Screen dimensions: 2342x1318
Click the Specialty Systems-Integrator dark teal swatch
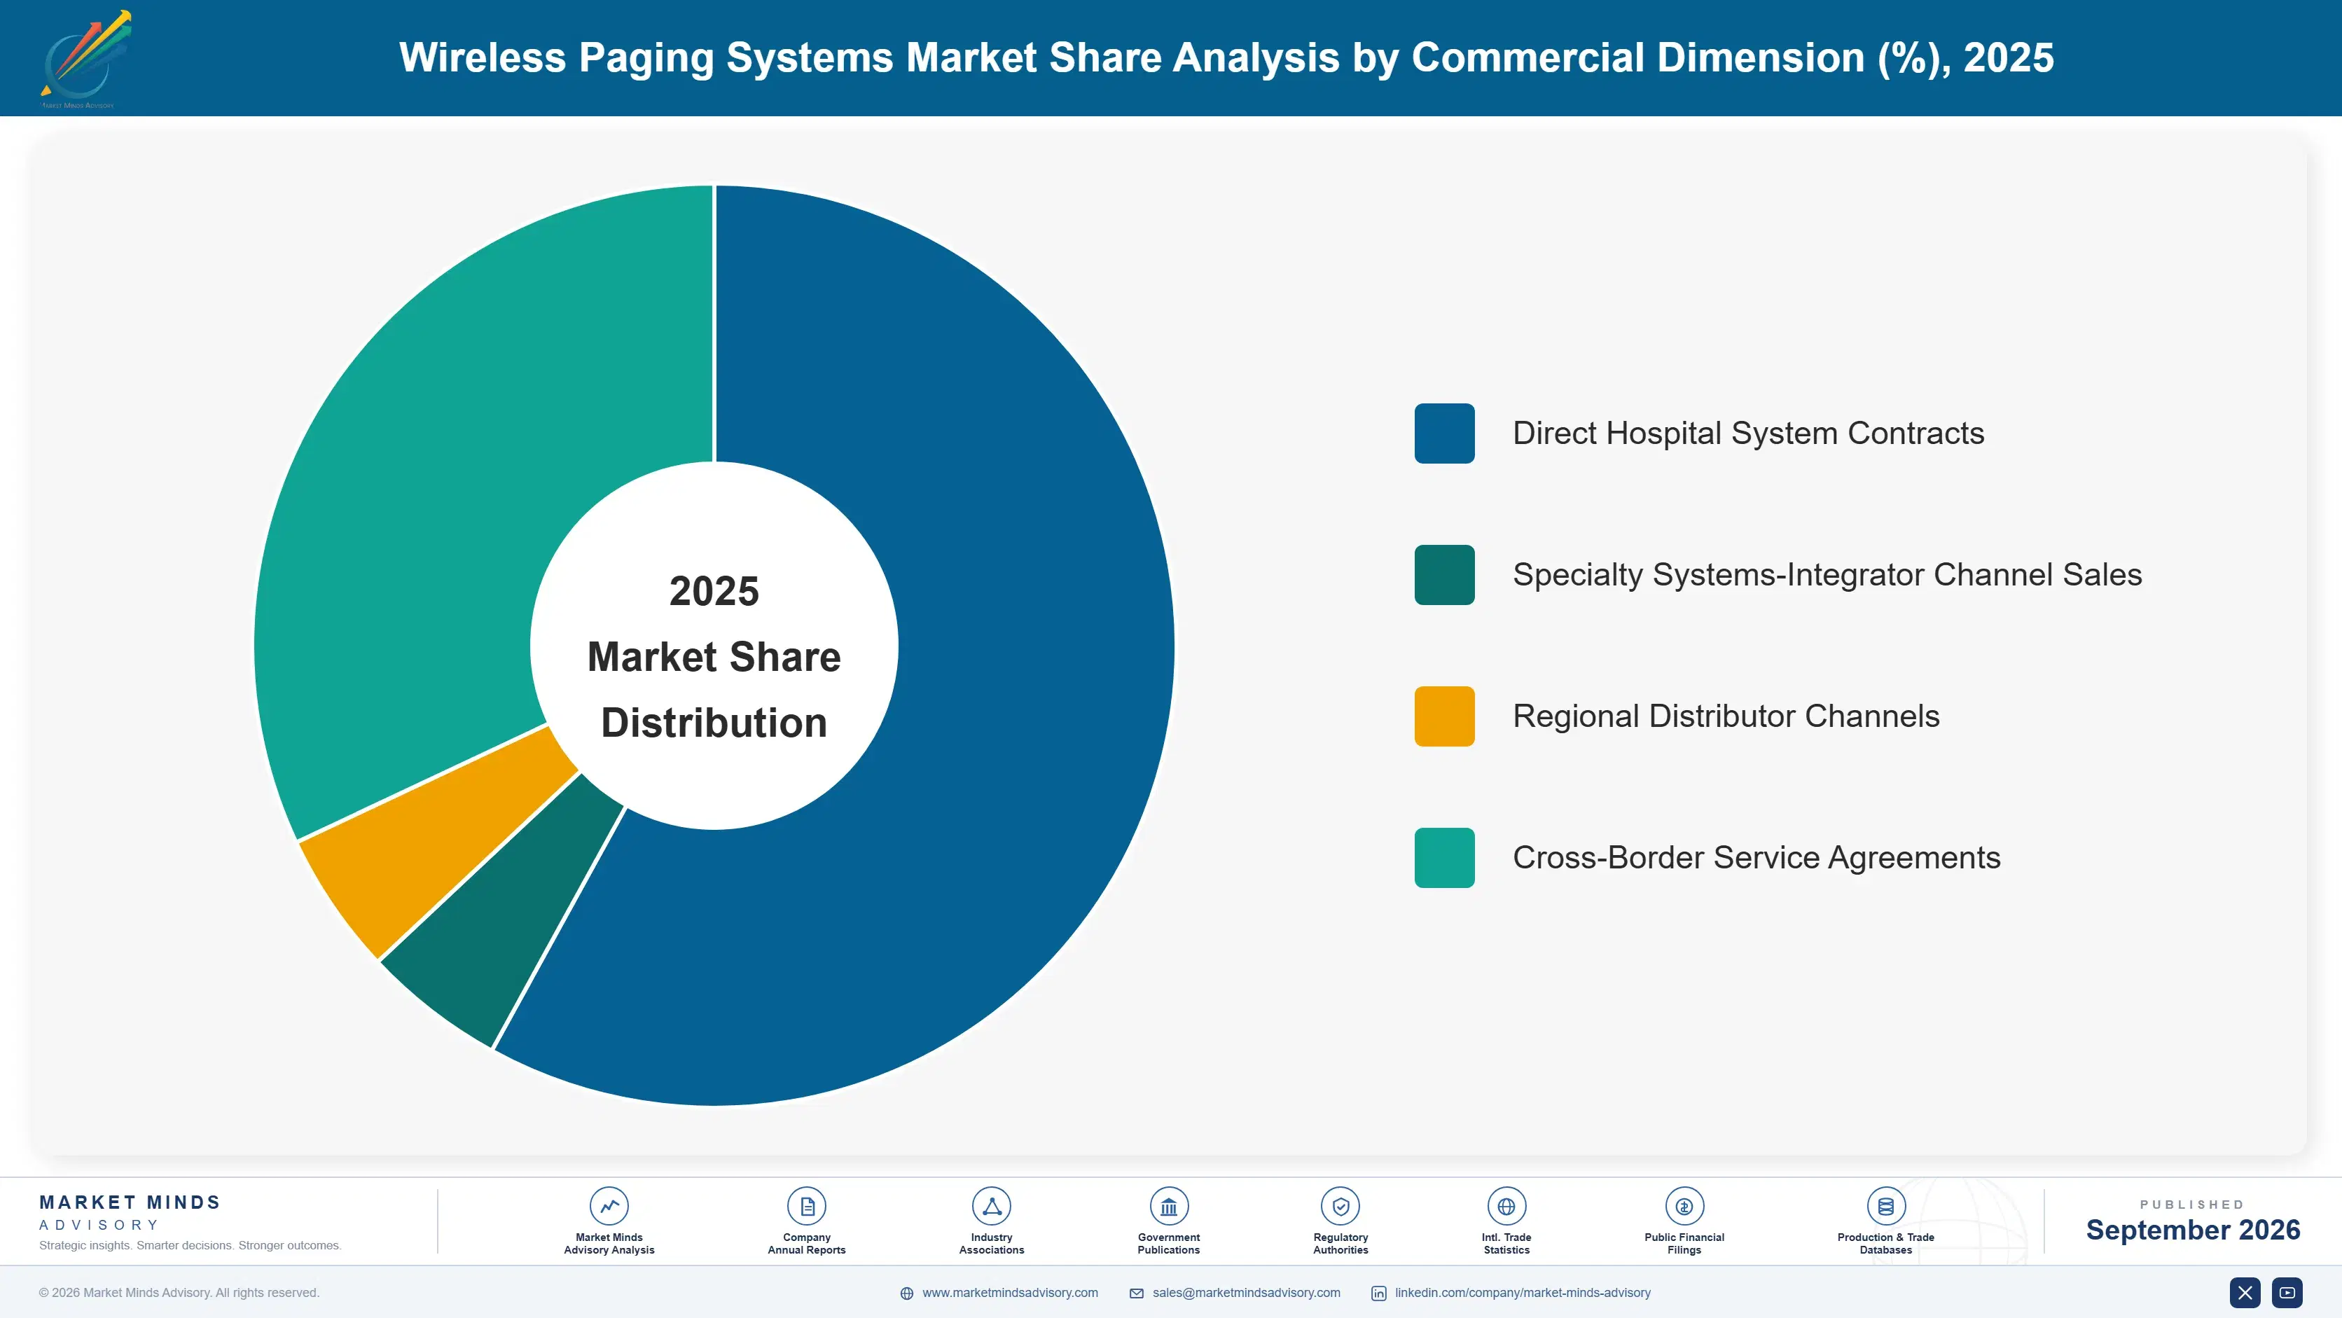(1443, 574)
